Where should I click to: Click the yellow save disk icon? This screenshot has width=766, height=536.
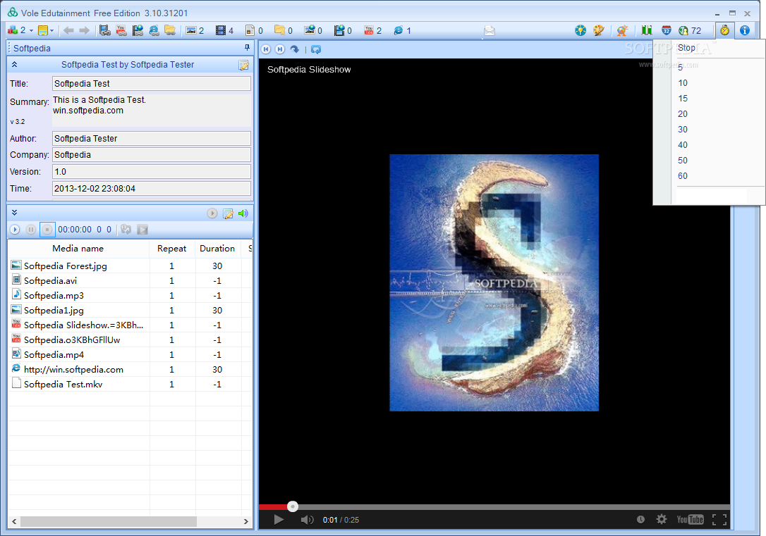(43, 30)
